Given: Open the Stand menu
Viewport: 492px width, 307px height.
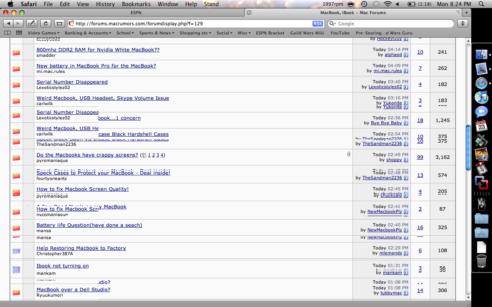Looking at the screenshot, I should [x=211, y=4].
